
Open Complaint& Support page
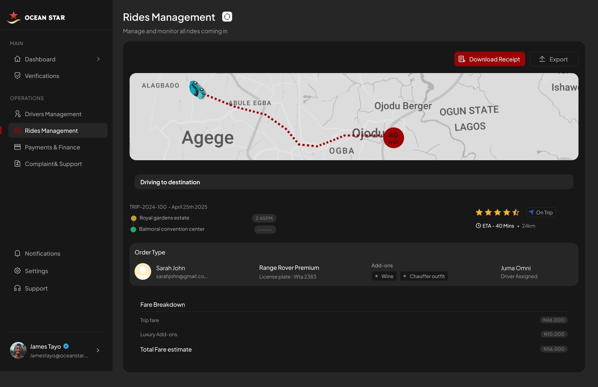pos(58,164)
